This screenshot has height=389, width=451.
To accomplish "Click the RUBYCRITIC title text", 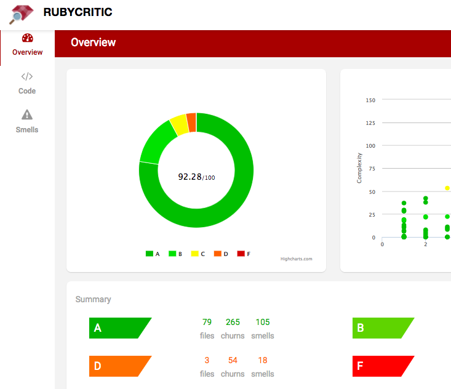I will (x=78, y=12).
